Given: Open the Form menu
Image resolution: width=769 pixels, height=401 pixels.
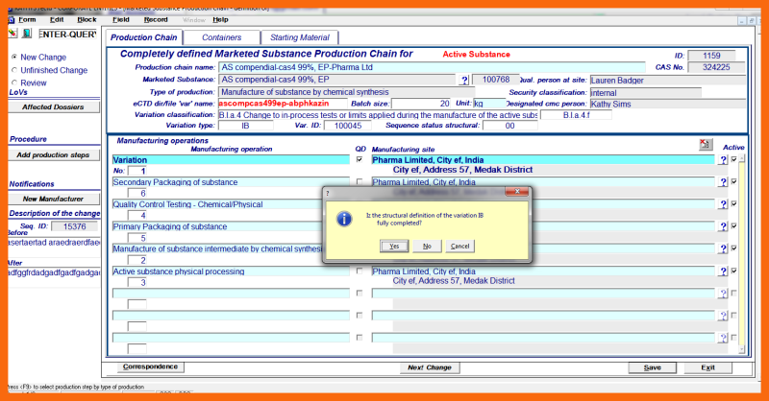Looking at the screenshot, I should coord(27,19).
